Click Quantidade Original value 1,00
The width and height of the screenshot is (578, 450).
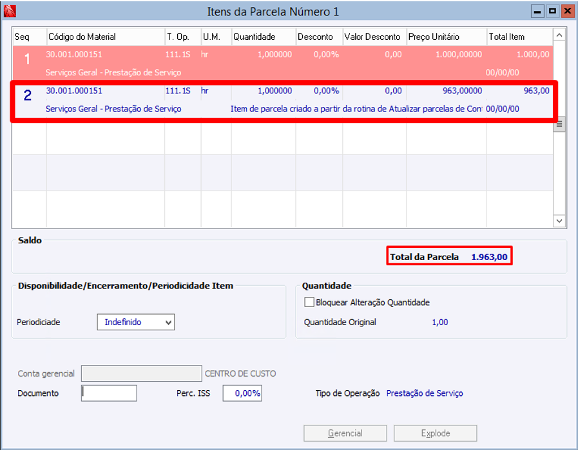pos(440,323)
